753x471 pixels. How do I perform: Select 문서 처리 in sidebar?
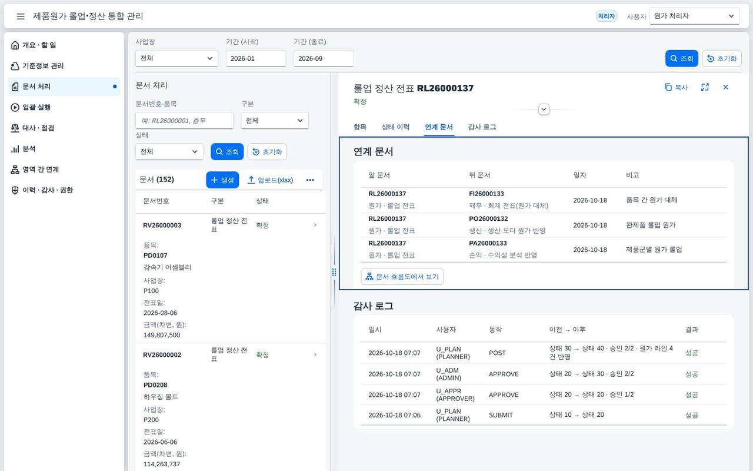point(64,87)
